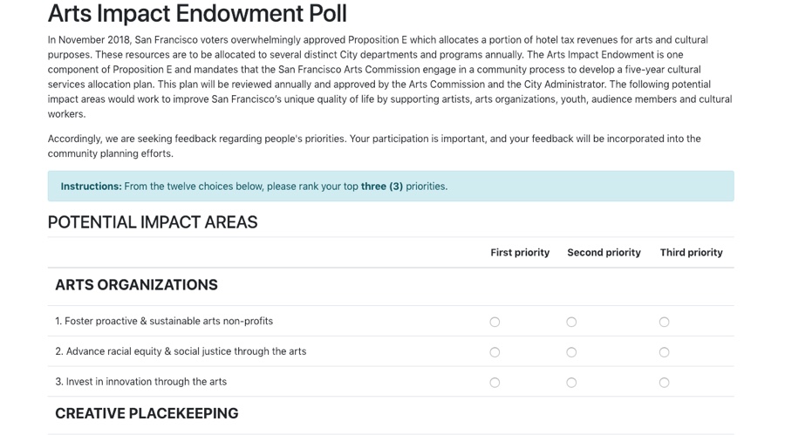Click the "Advance racial equity & social justice" label
785x435 pixels.
click(181, 352)
